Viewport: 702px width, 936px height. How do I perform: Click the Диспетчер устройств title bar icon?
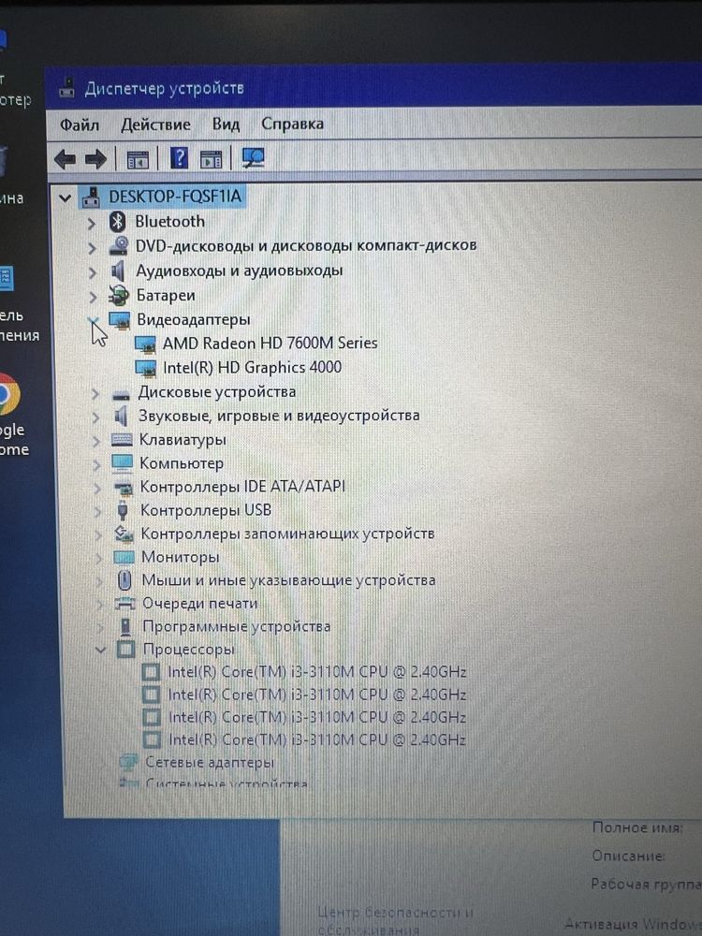[x=66, y=87]
